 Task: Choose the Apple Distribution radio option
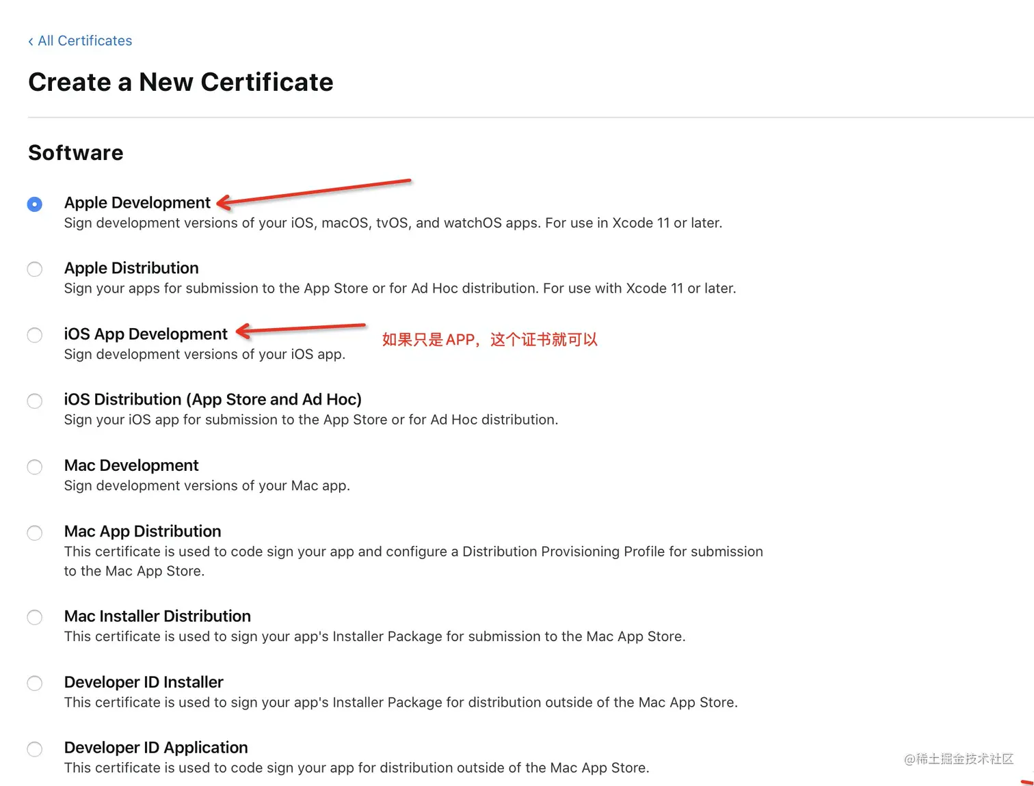point(35,269)
